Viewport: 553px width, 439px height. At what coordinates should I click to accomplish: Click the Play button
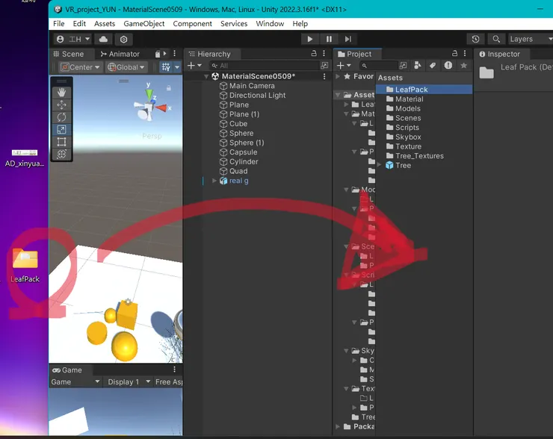pyautogui.click(x=310, y=39)
